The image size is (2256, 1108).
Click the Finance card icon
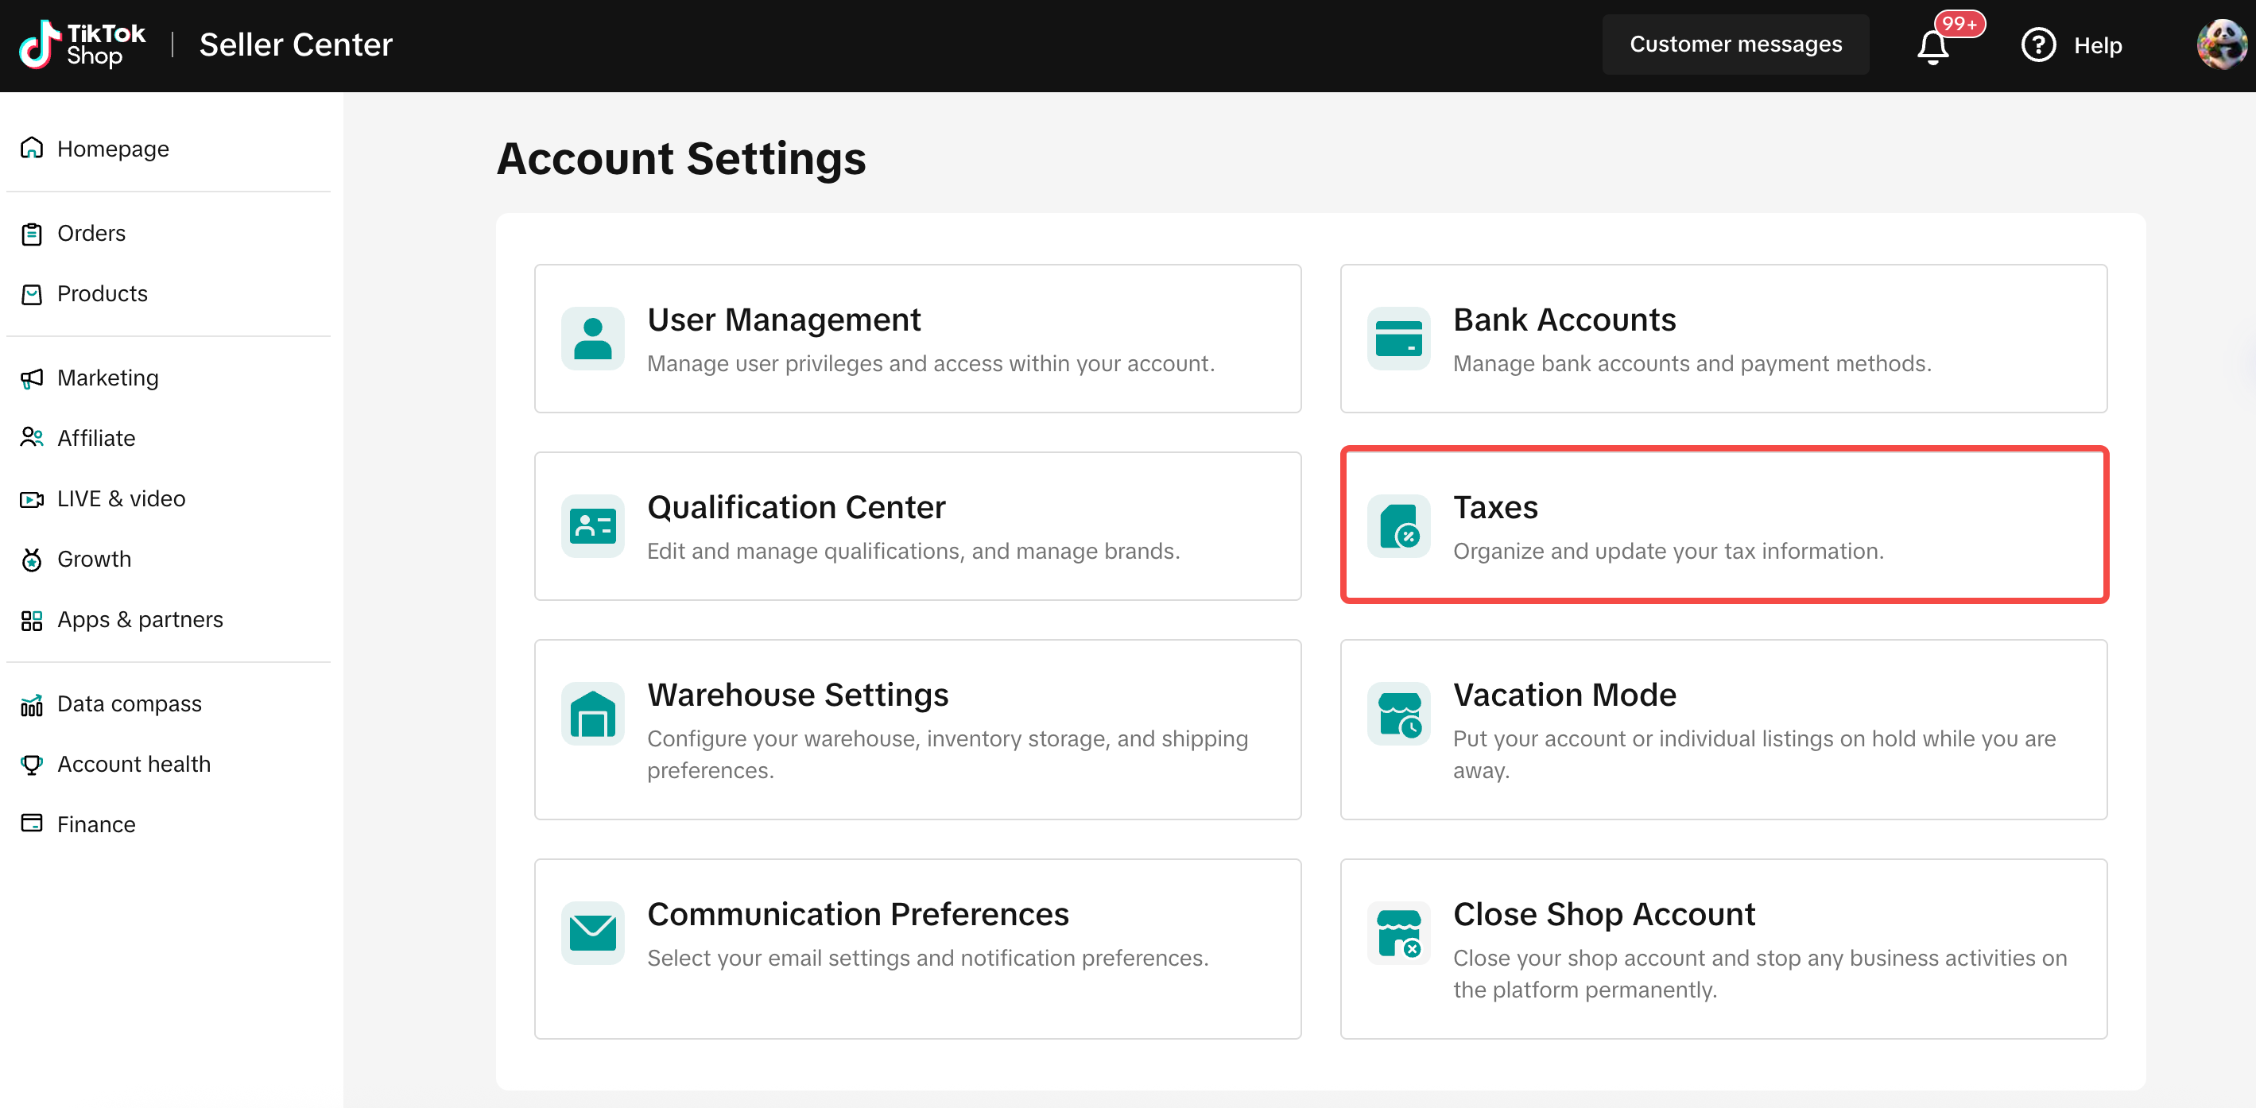pos(32,823)
